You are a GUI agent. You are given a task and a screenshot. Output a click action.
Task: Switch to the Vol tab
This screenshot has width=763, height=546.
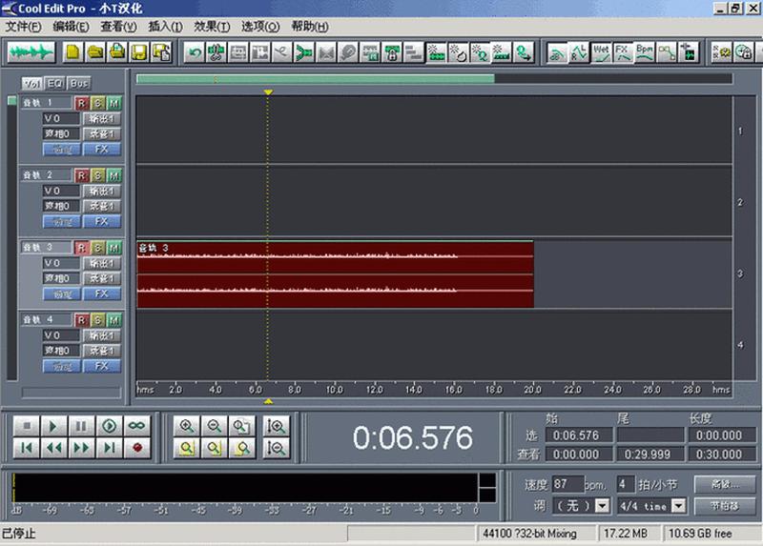[x=32, y=84]
